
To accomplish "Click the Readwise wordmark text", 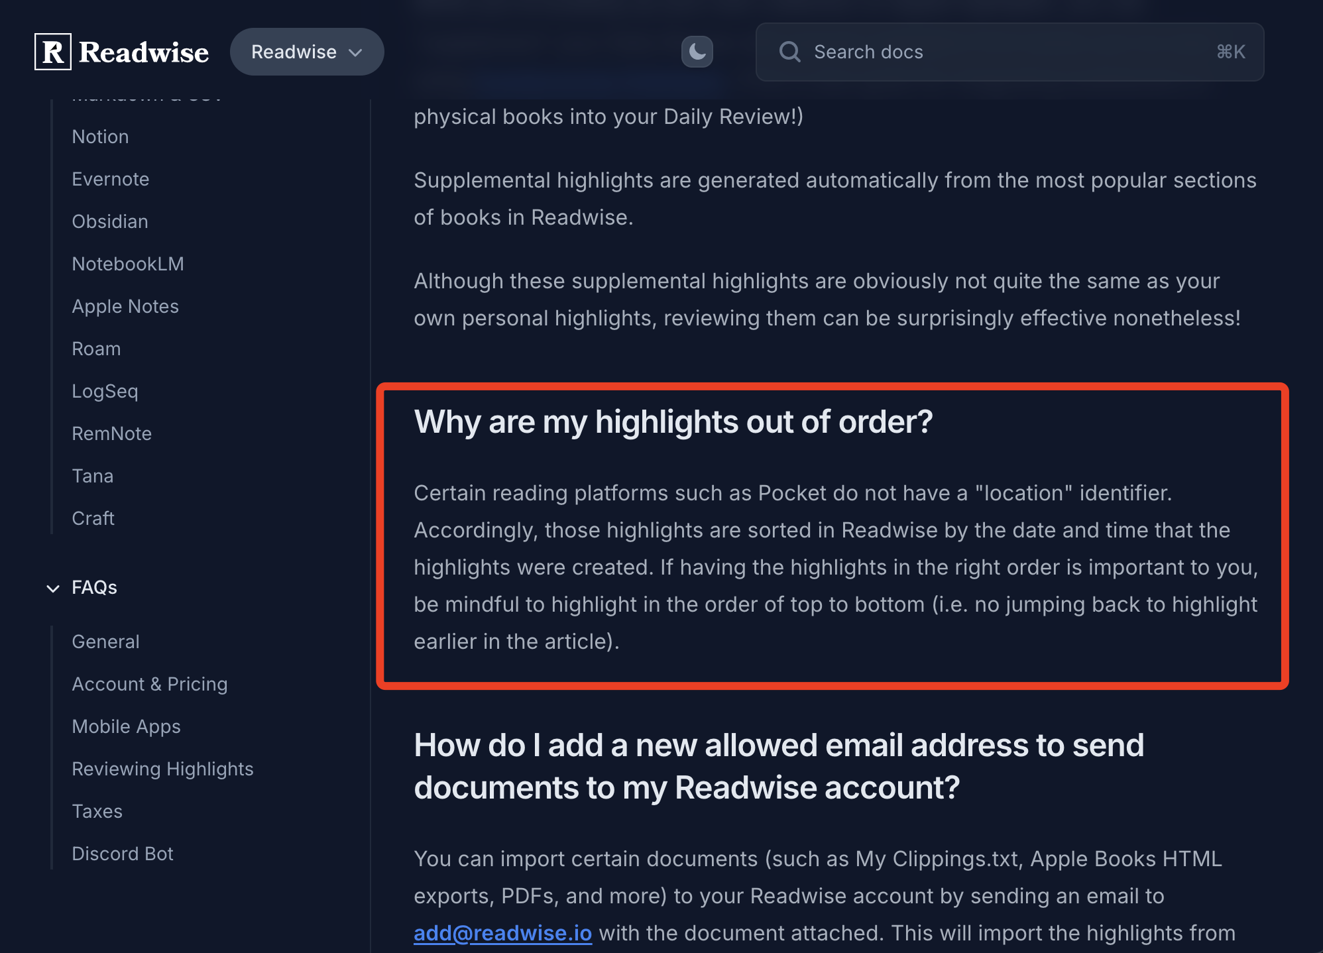I will click(143, 52).
